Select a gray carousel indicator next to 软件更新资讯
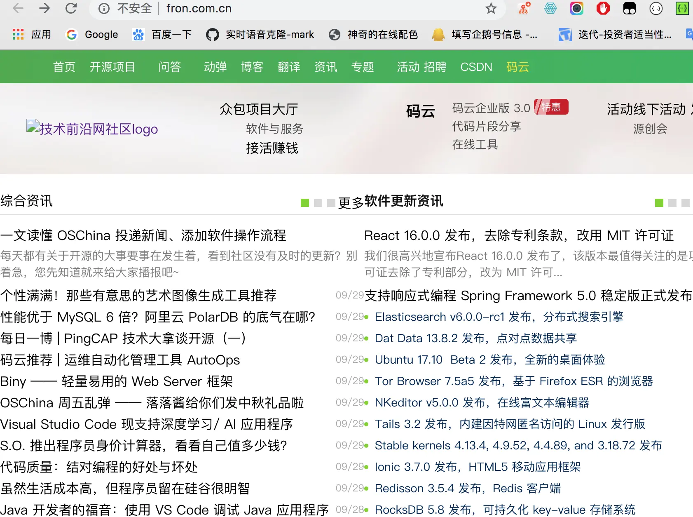Screen dimensions: 693x517 318,203
